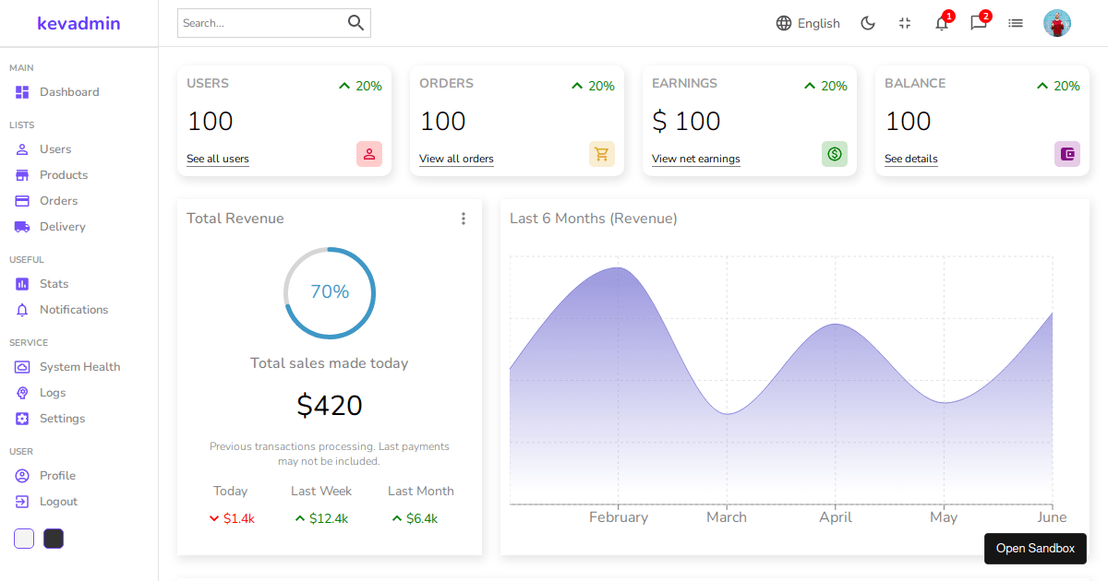This screenshot has width=1108, height=581.
Task: Switch to the dark theme circle
Action: (53, 538)
